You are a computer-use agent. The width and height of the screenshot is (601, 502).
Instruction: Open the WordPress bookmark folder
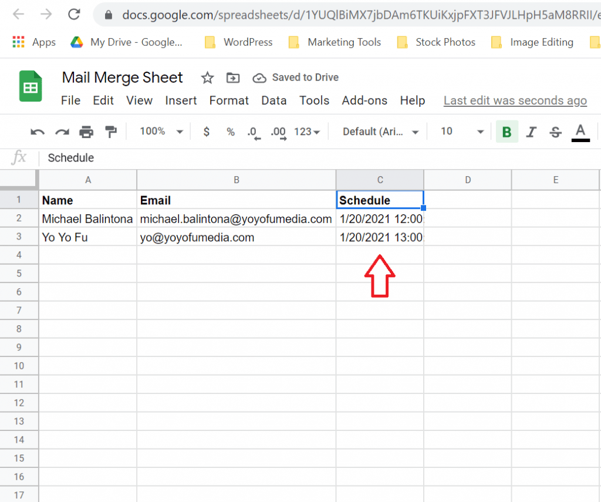(239, 42)
